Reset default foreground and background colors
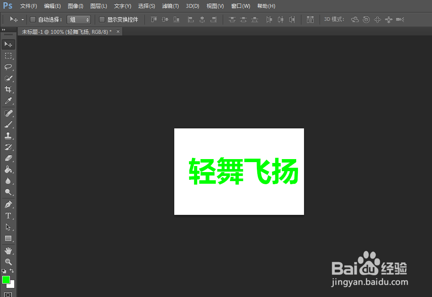Viewport: 432px width, 297px height. [4, 271]
